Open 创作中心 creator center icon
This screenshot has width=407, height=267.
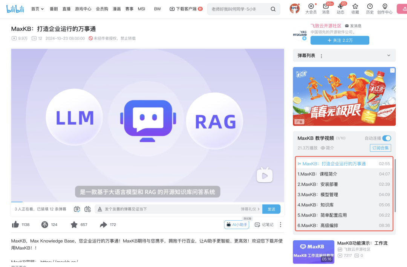click(385, 9)
